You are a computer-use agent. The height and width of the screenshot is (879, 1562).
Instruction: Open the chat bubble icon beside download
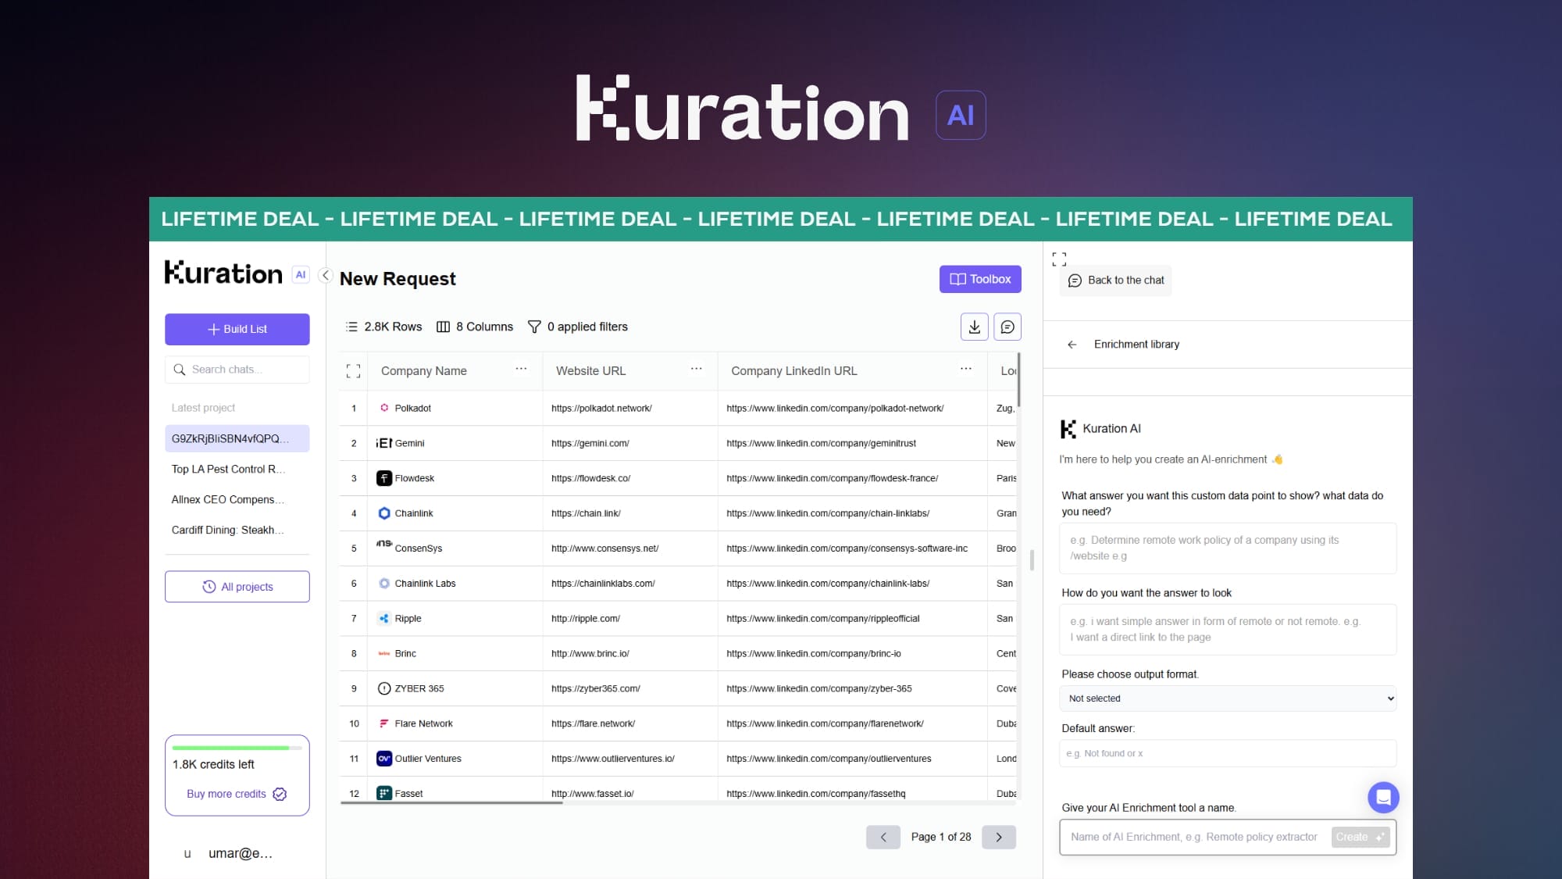click(1007, 327)
